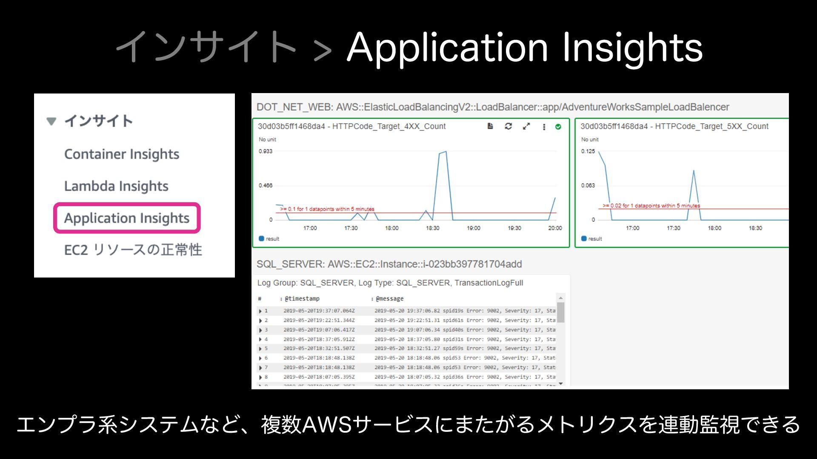This screenshot has height=459, width=817.
Task: Refresh the HTTPCode_Target_4XX_Count widget
Action: [x=508, y=126]
